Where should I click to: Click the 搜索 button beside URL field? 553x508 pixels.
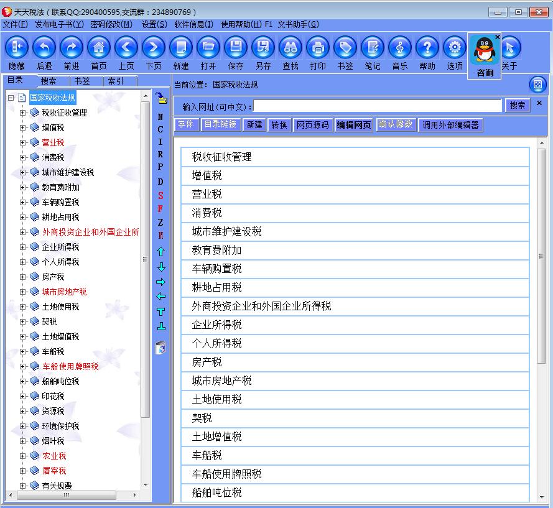tap(518, 105)
